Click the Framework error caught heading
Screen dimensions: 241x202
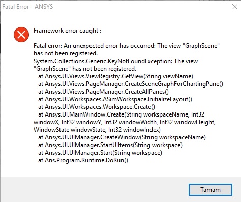coord(67,31)
